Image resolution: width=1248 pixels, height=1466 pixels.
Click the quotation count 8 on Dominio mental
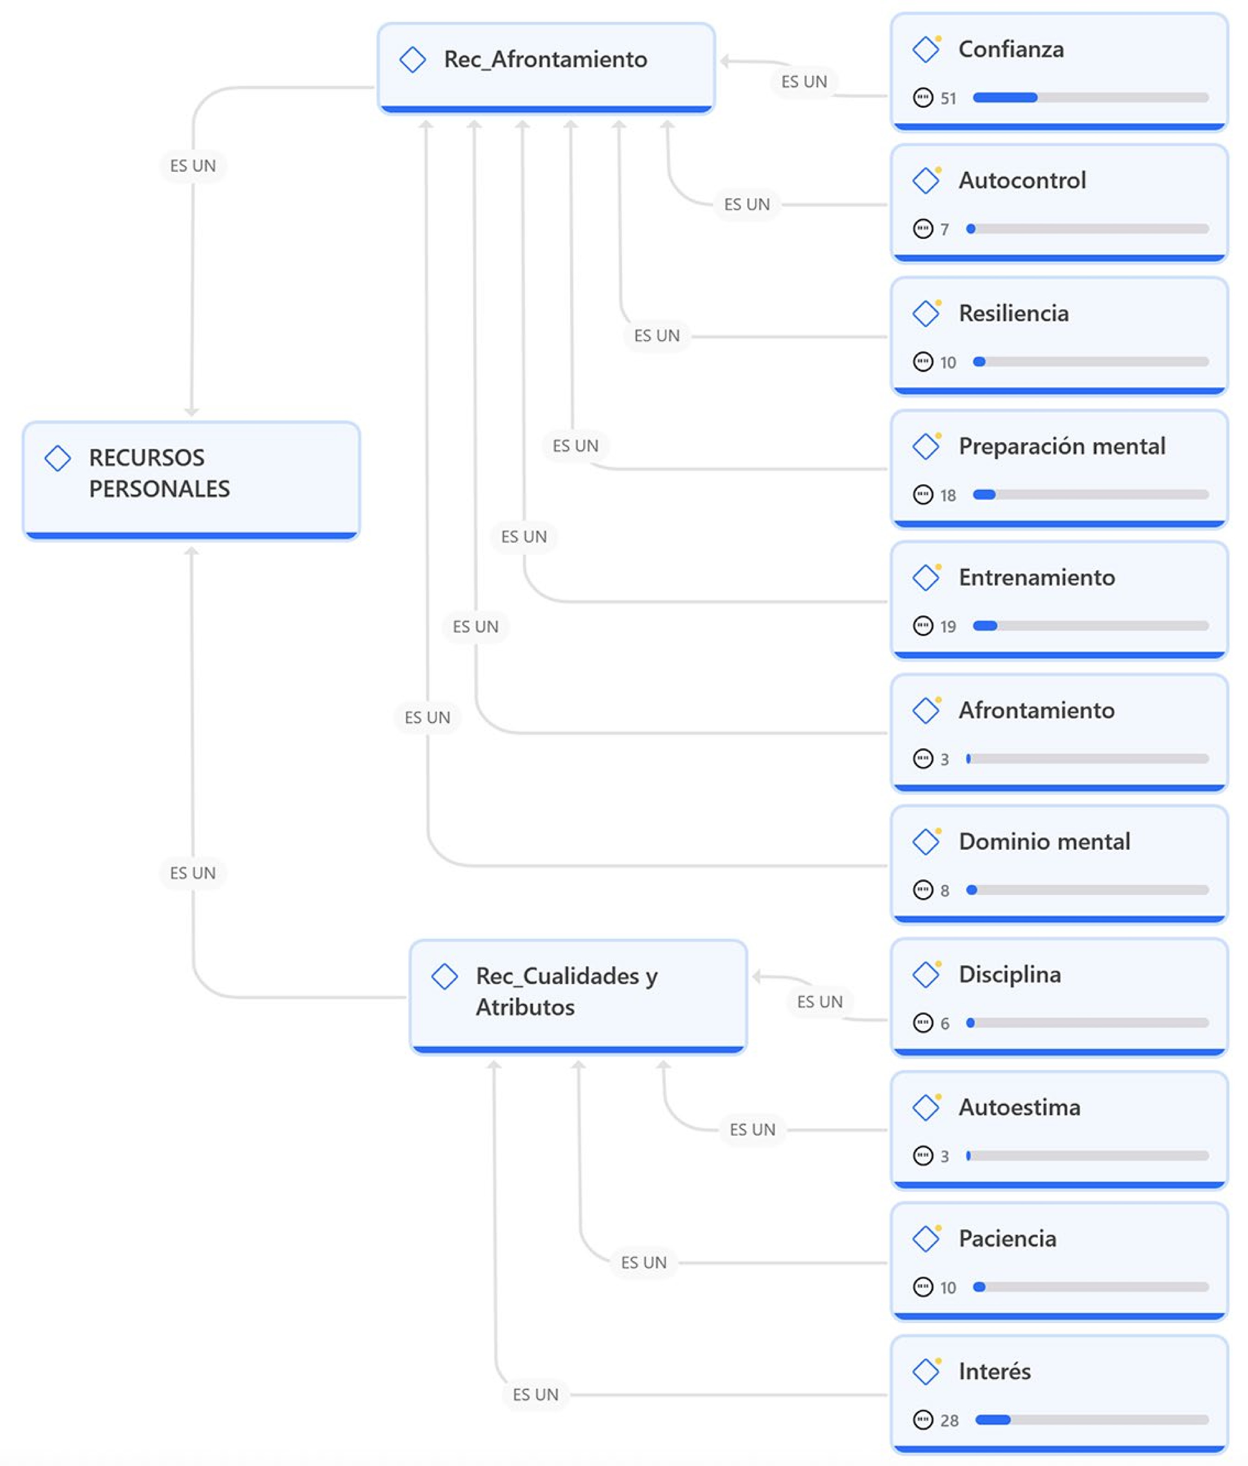click(x=944, y=891)
